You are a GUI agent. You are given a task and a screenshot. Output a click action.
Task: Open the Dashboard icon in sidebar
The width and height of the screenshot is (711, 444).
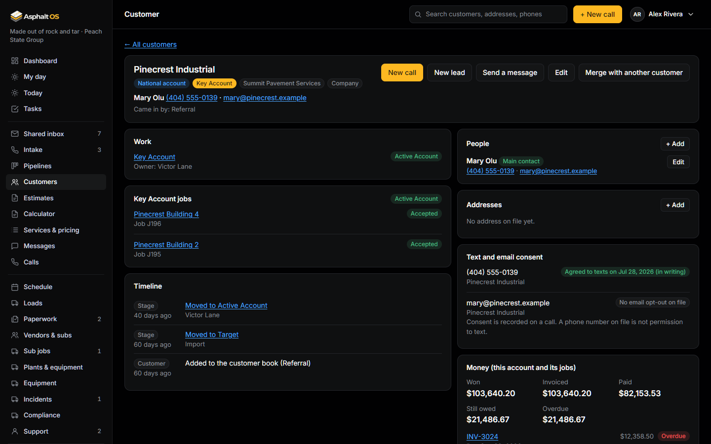(x=15, y=61)
